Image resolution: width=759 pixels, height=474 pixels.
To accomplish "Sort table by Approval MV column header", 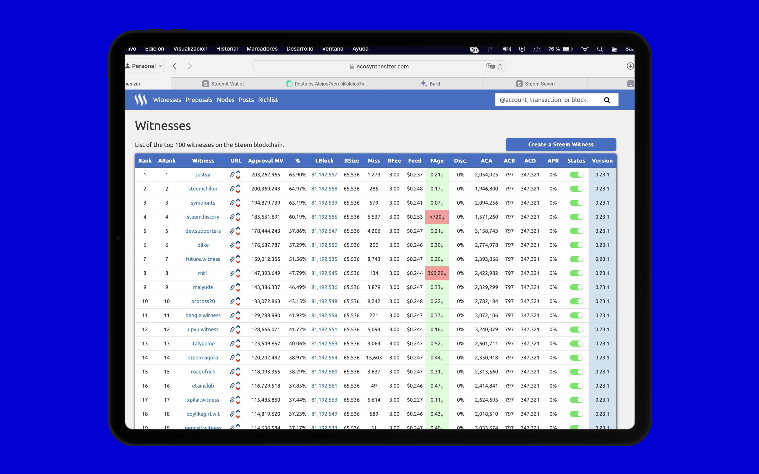I will tap(266, 161).
